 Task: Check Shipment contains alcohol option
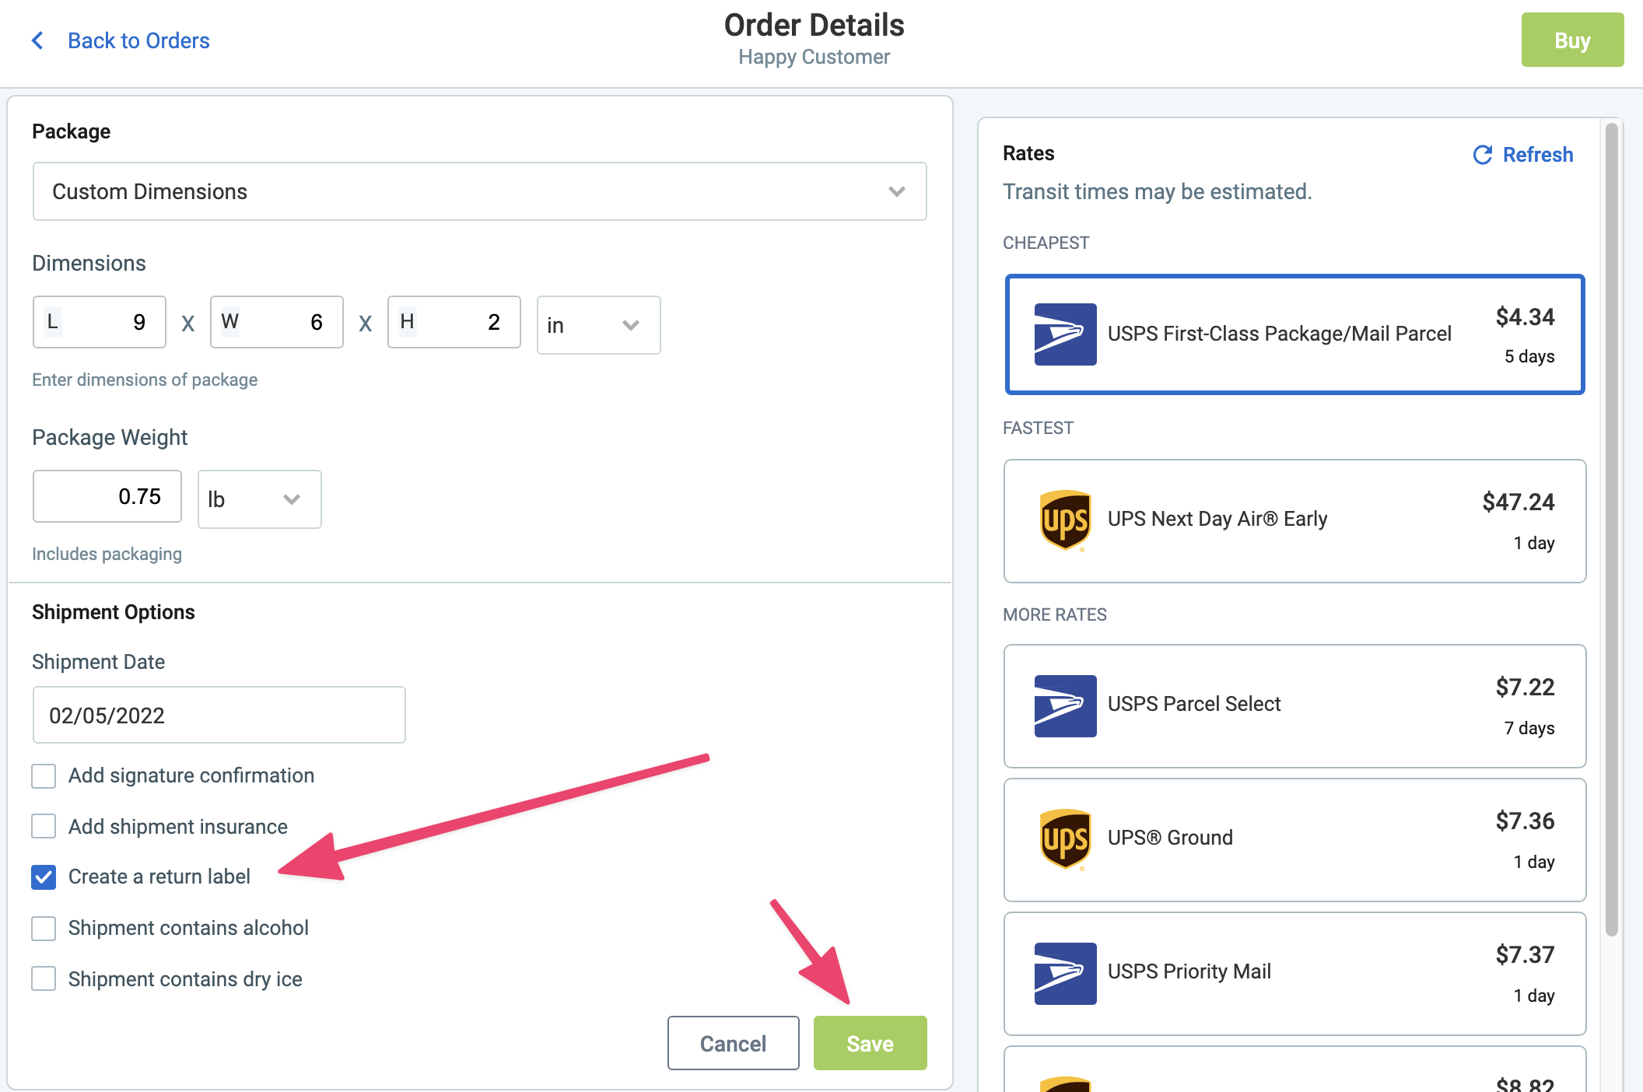point(44,928)
